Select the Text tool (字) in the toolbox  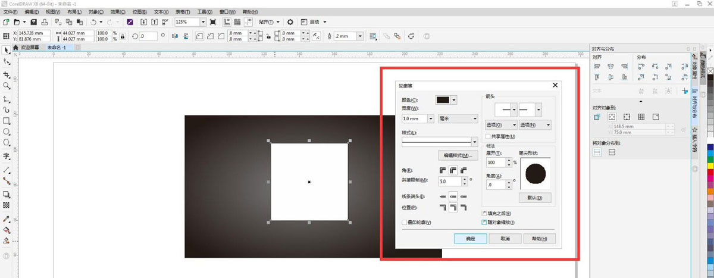[x=7, y=156]
